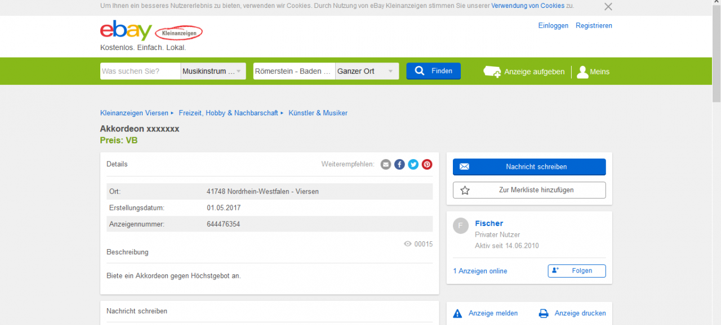Click the 'Preis: VB' price text
This screenshot has width=721, height=325.
coord(119,141)
